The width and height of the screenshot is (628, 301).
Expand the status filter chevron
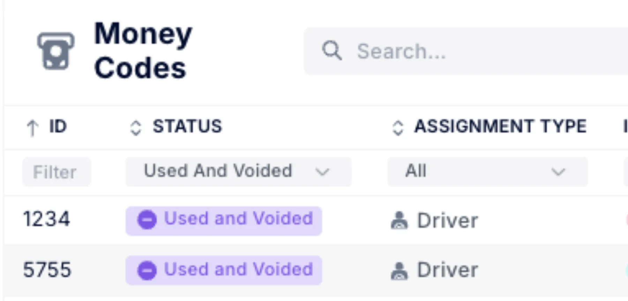point(322,172)
